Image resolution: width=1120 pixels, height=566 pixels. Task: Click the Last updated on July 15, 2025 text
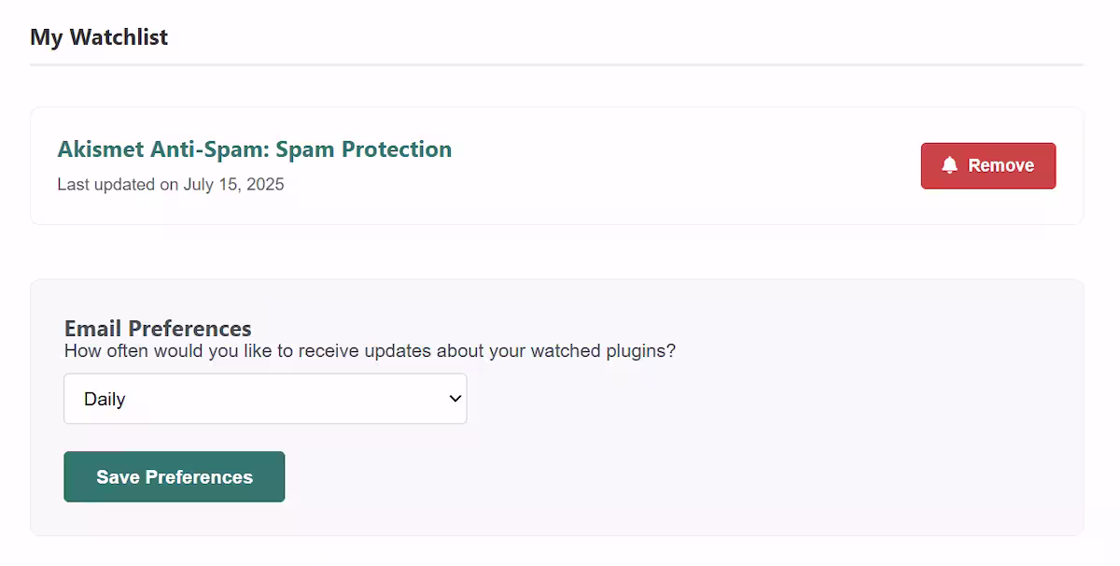[171, 184]
